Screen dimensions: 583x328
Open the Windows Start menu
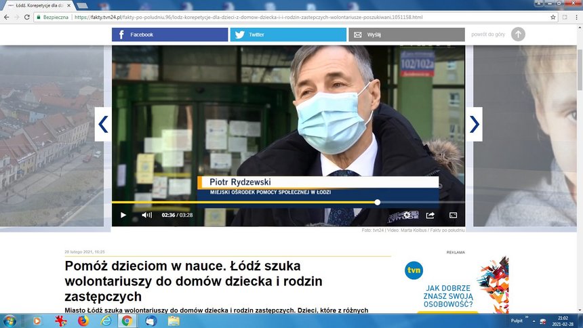click(10, 321)
